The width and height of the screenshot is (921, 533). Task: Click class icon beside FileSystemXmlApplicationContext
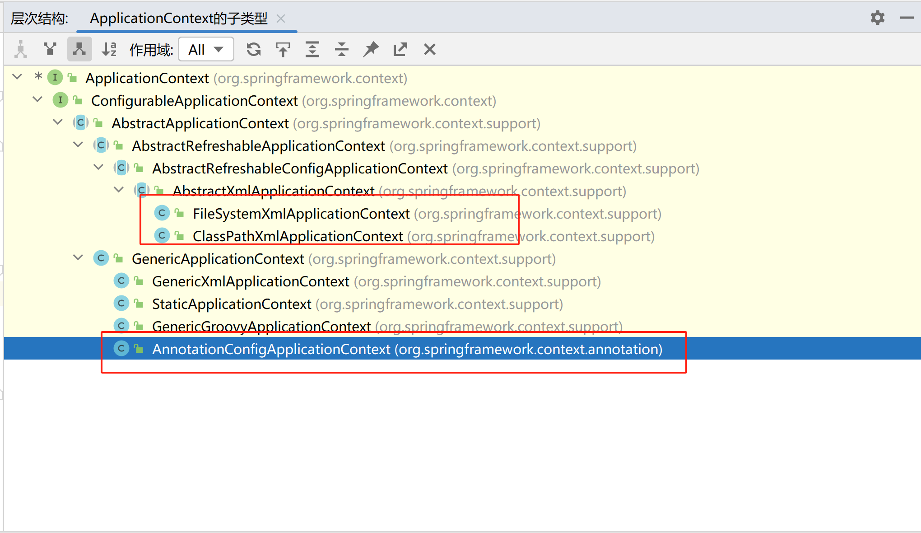[162, 213]
